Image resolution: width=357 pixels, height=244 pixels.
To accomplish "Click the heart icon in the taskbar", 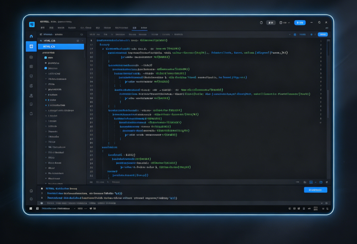I will (x=91, y=208).
